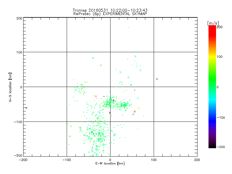Viewport: 232px width, 174px height.
Task: Click the colorbar tick label '100'
Action: coord(220,57)
